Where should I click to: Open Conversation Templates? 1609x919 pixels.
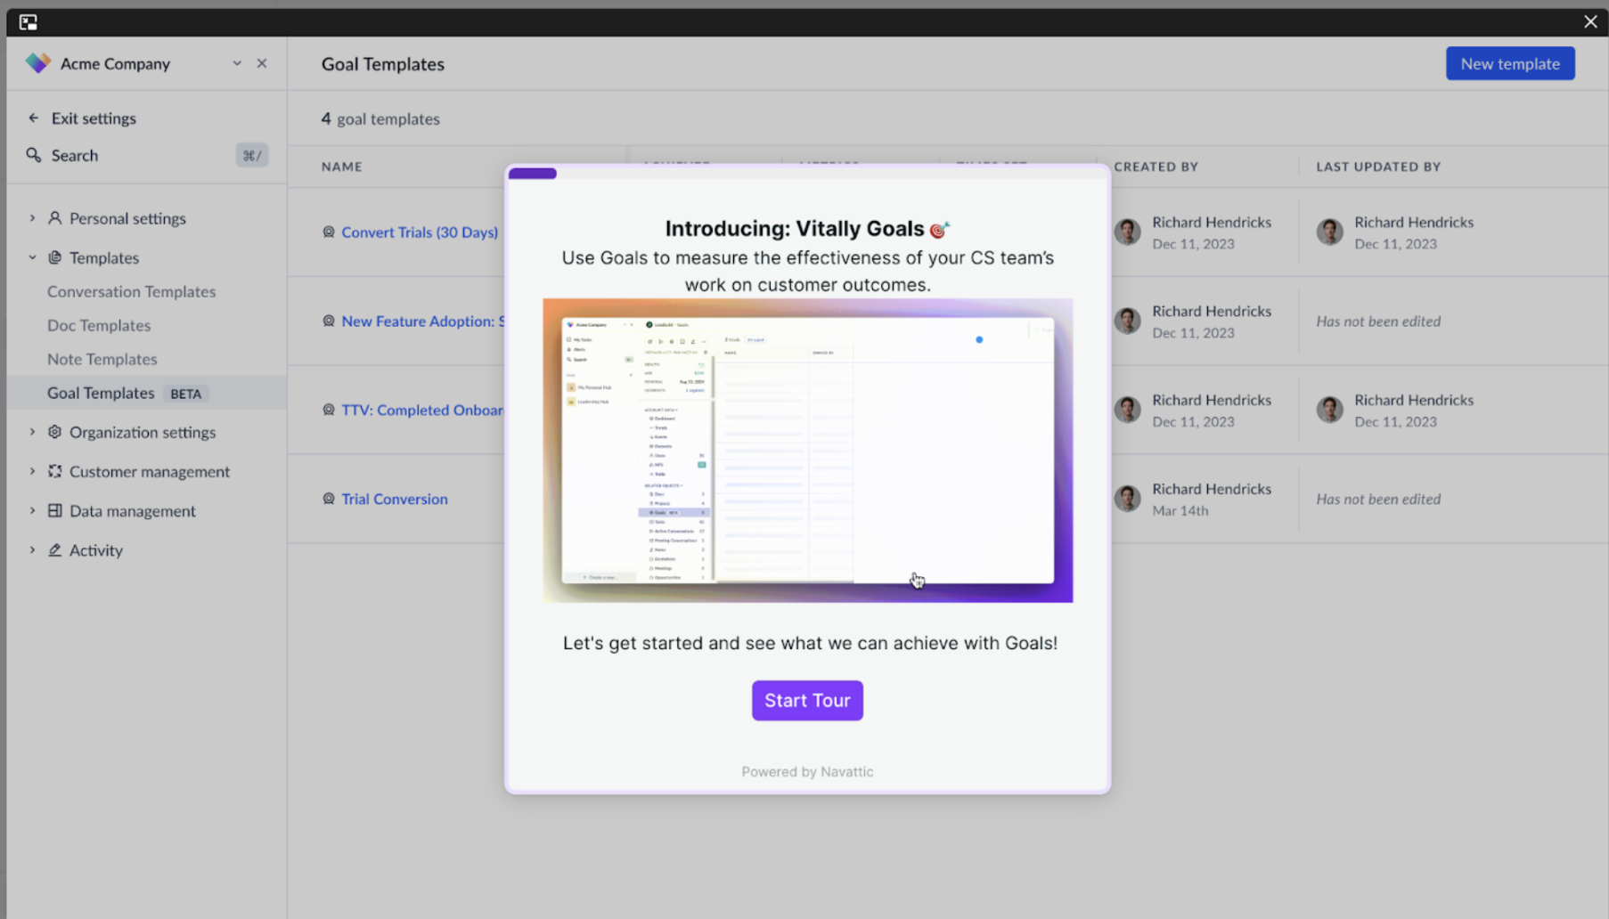click(131, 291)
